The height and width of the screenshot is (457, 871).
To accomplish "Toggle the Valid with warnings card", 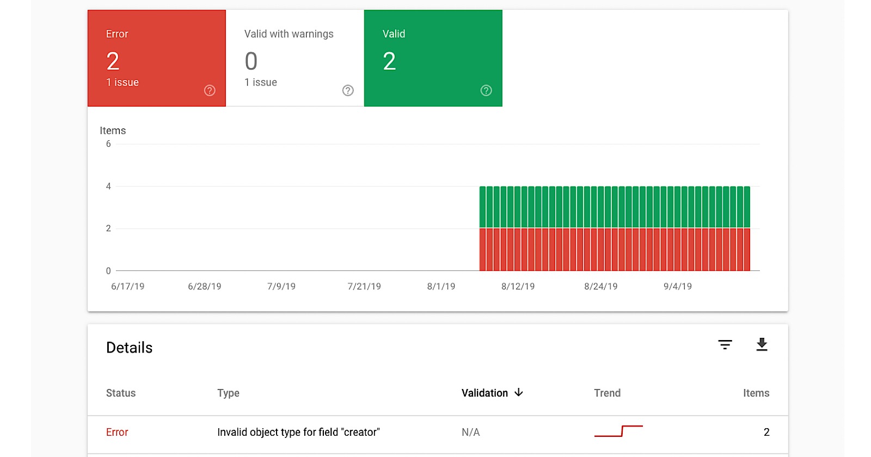I will tap(295, 58).
